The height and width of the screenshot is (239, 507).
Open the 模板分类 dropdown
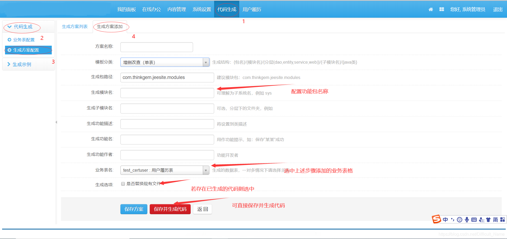(x=165, y=62)
